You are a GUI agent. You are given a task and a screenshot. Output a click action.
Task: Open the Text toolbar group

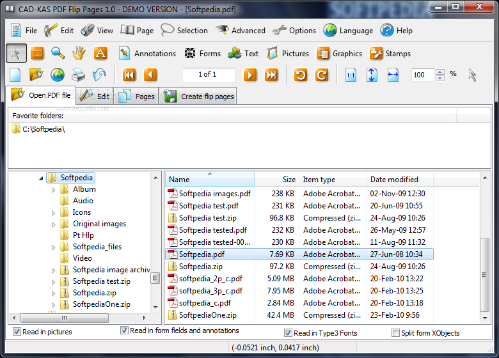pyautogui.click(x=243, y=54)
